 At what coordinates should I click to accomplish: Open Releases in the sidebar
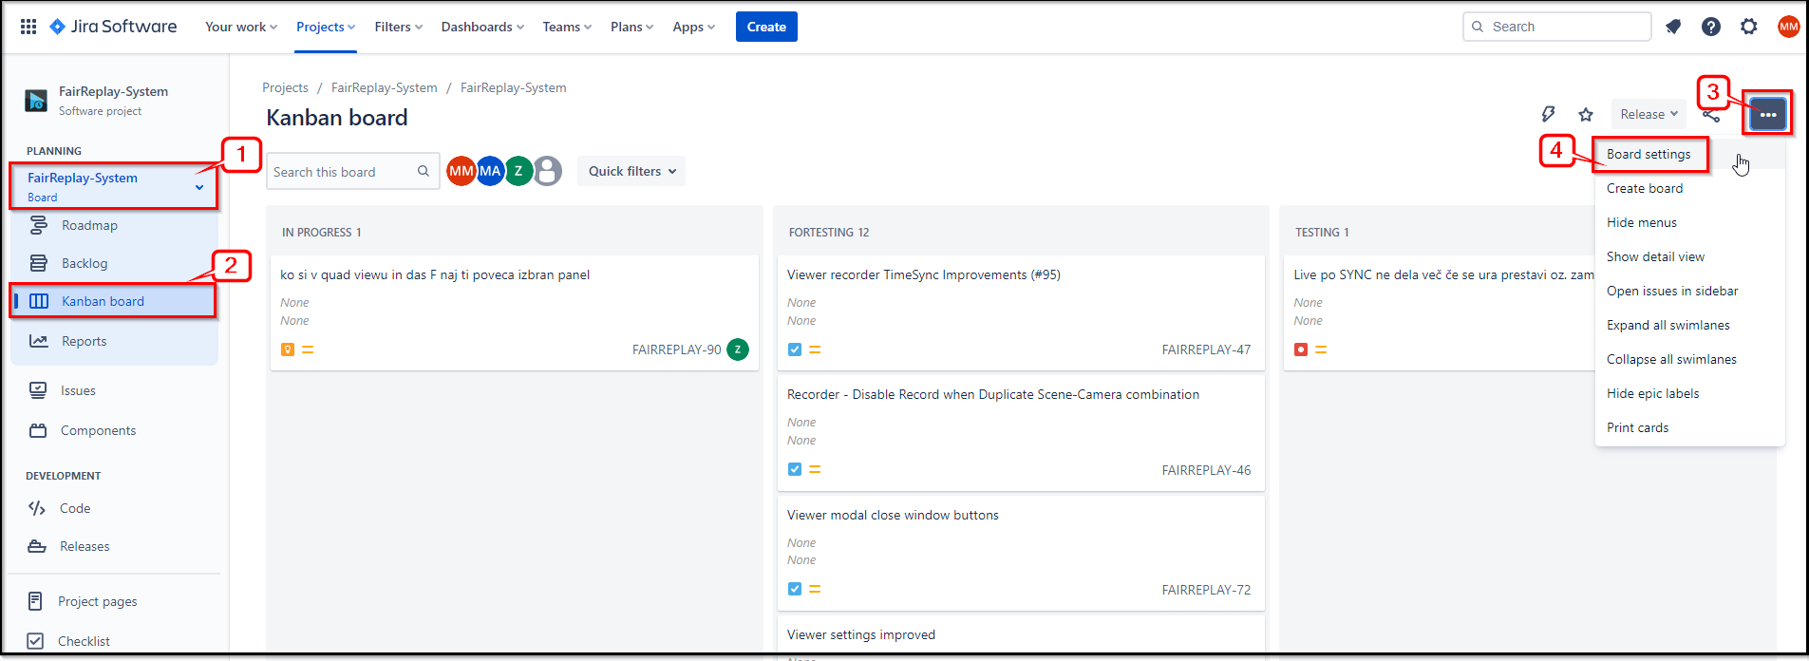point(114,546)
